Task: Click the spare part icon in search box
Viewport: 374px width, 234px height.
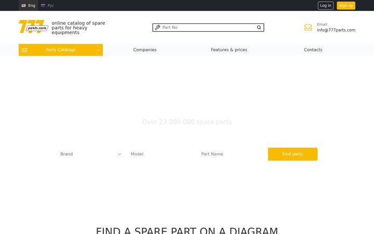Action: 157,28
